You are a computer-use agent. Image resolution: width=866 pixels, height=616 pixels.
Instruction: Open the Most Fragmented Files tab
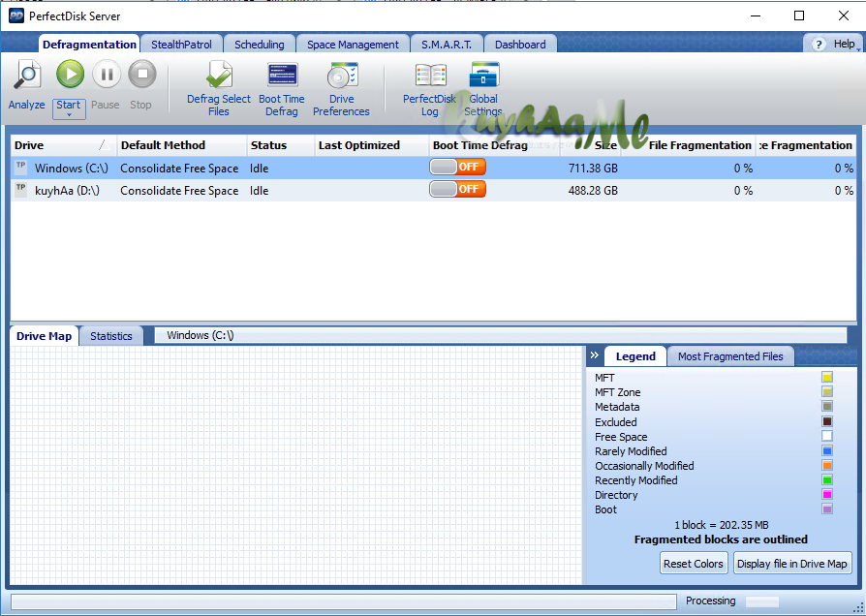[730, 356]
